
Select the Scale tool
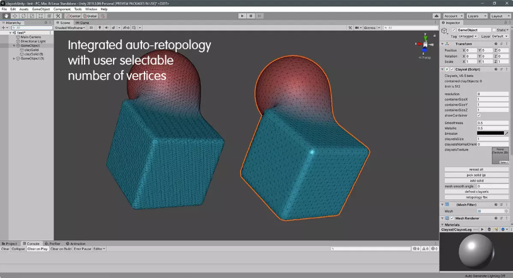(x=32, y=16)
